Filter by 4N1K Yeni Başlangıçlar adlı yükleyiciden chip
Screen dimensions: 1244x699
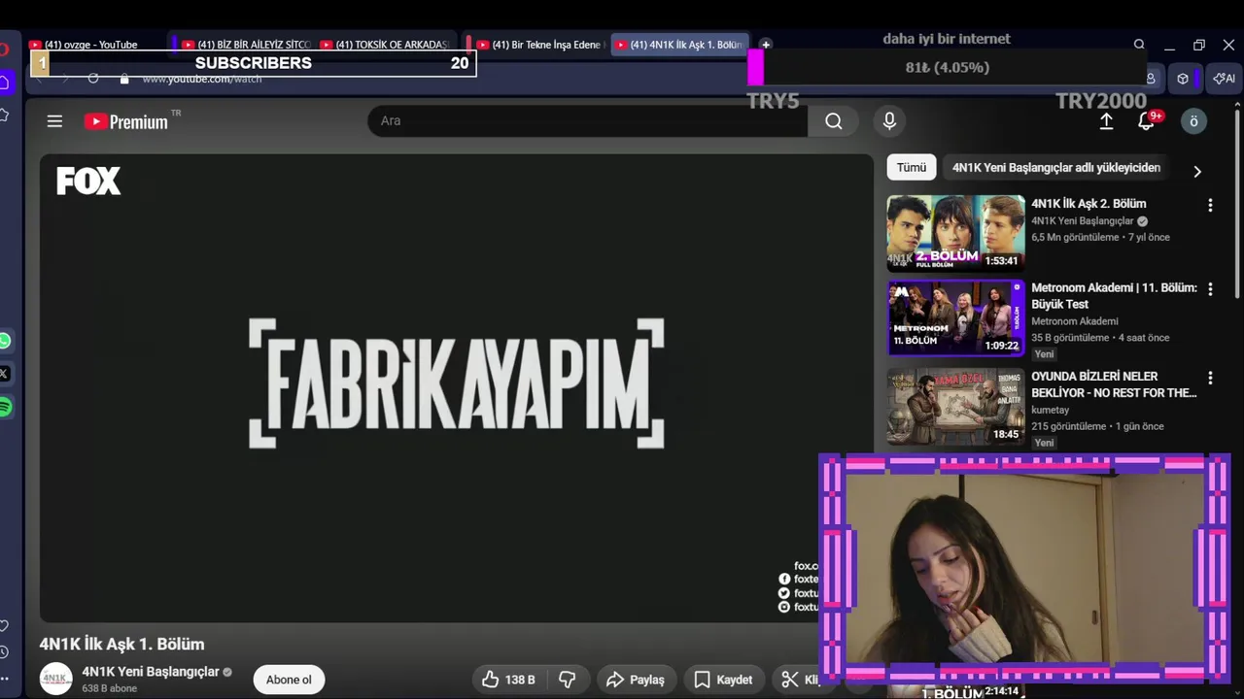click(1055, 168)
